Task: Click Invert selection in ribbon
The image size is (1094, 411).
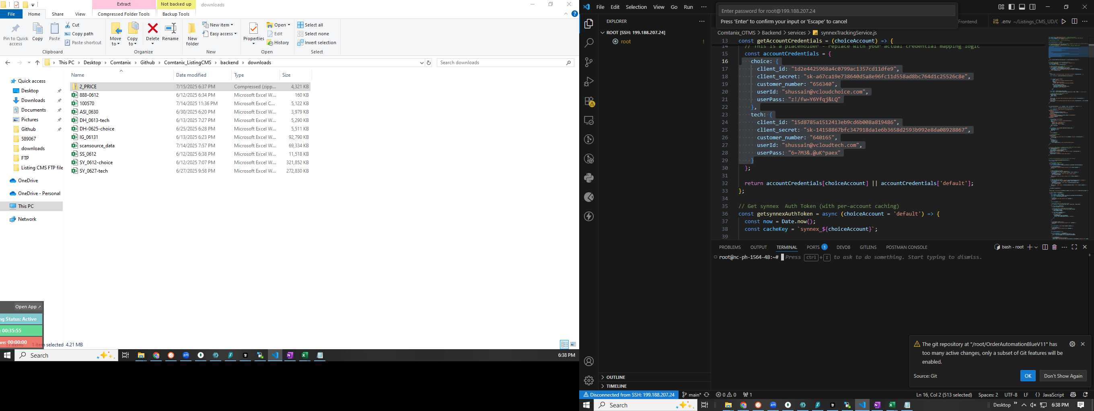Action: point(317,43)
